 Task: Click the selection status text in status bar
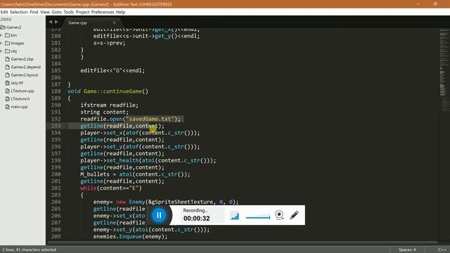(29, 250)
